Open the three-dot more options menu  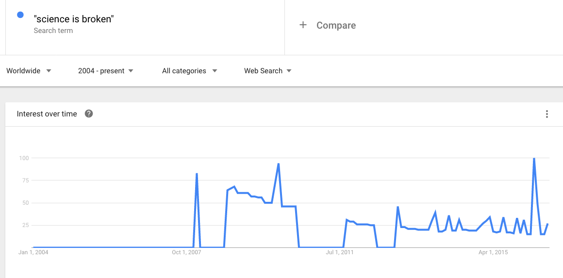pos(547,114)
